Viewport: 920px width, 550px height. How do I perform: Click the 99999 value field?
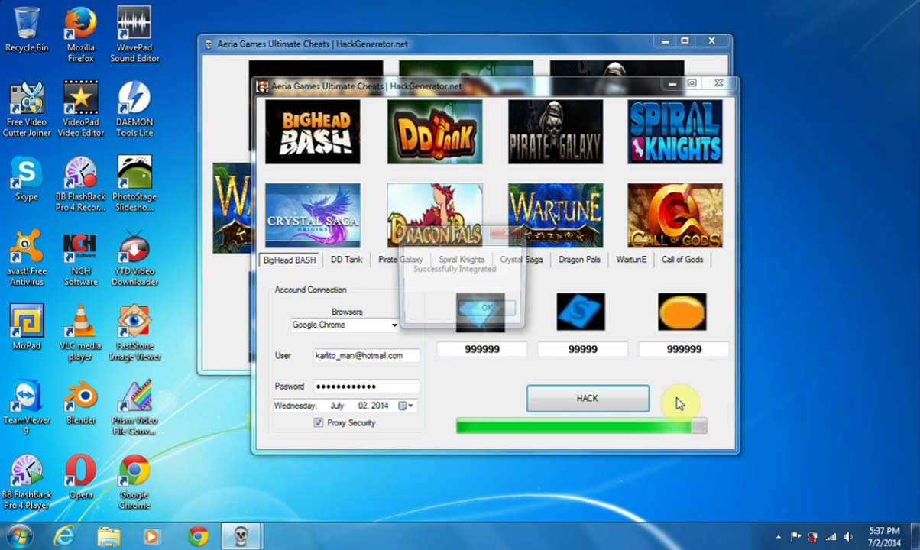tap(582, 349)
